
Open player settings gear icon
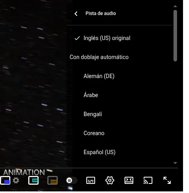(110, 180)
